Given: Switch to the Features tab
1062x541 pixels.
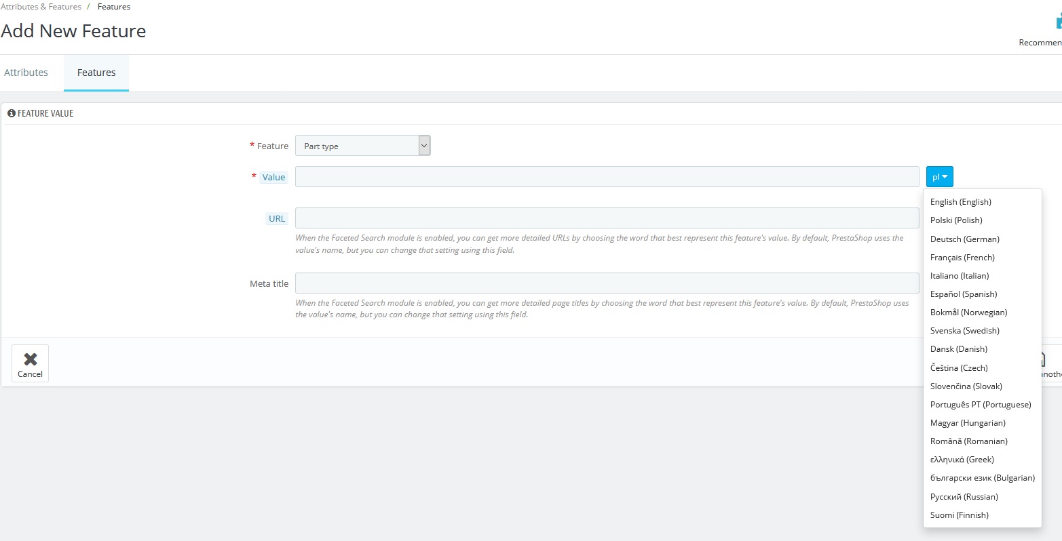Looking at the screenshot, I should 96,73.
